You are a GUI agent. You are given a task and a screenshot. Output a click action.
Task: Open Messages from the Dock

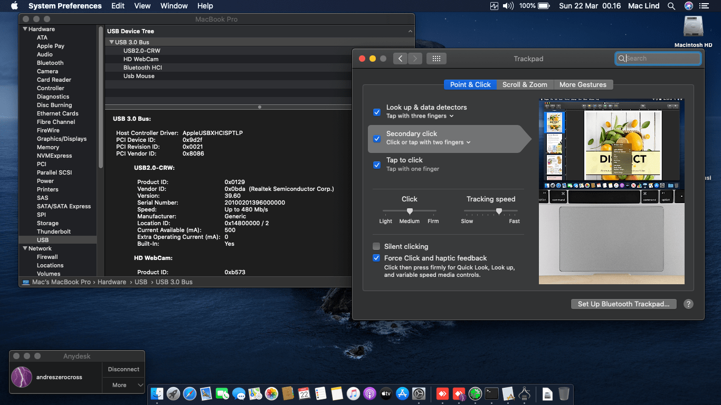pyautogui.click(x=239, y=393)
